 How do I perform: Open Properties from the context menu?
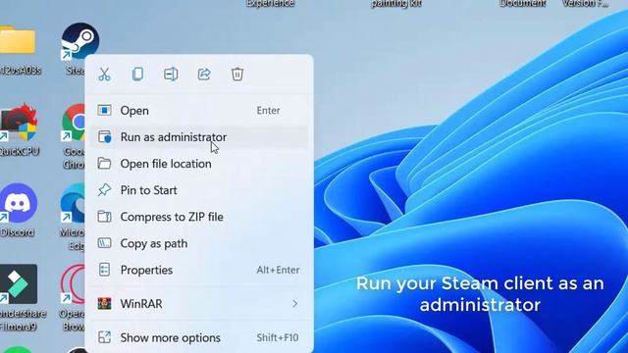199,271
